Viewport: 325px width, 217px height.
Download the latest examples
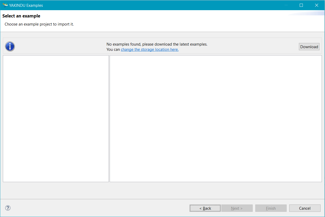click(x=309, y=47)
